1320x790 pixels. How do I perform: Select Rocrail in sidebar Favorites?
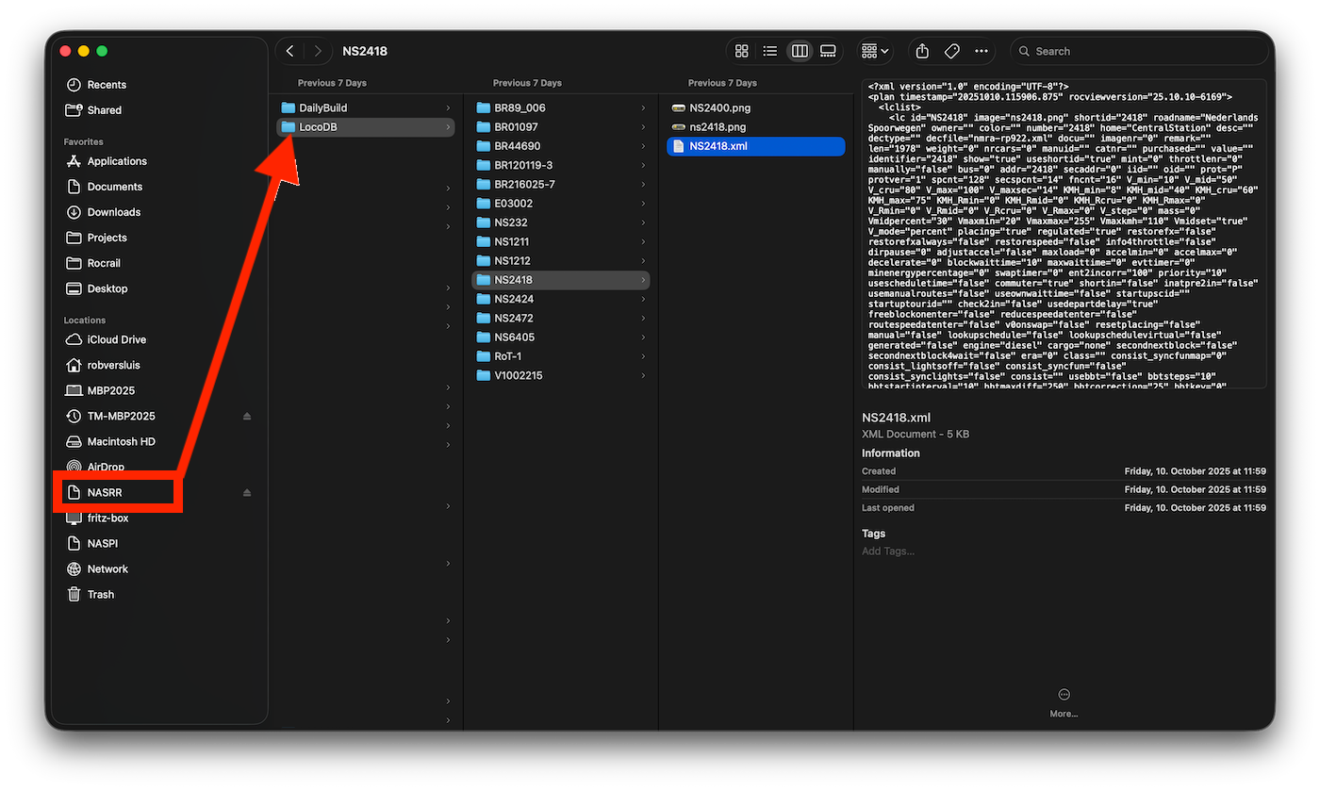point(104,263)
